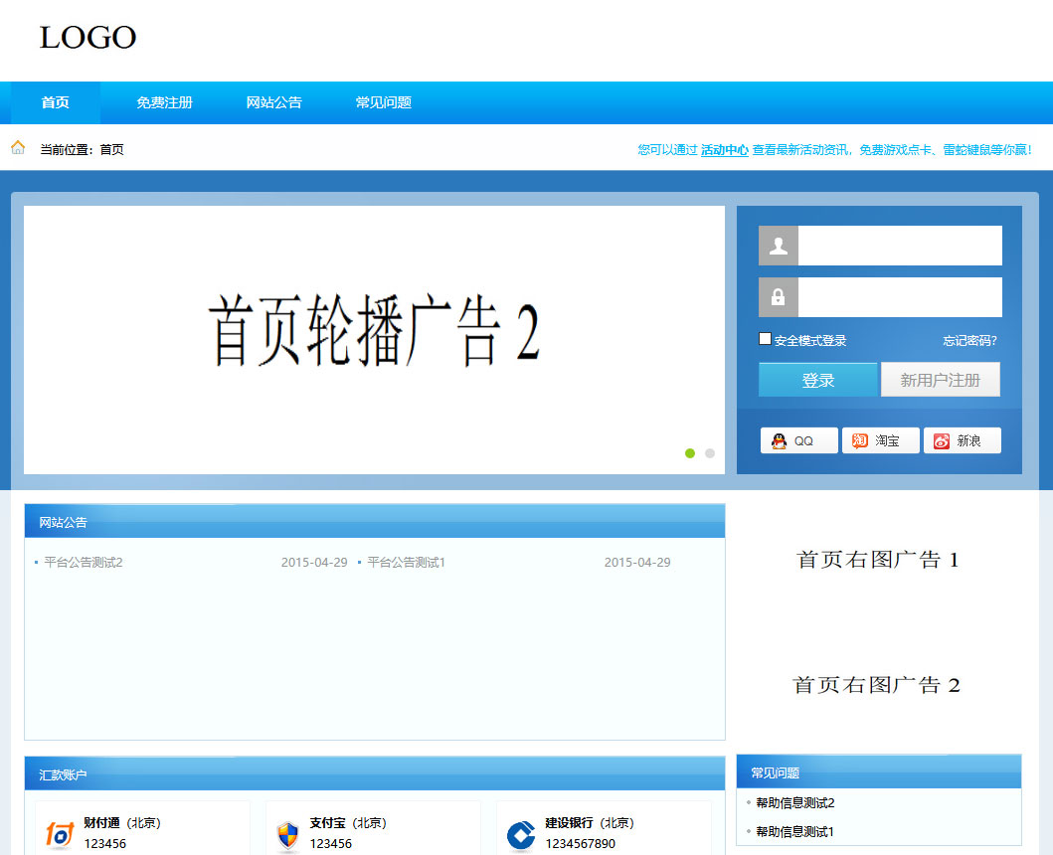Open announcement 平台公告测试2
The height and width of the screenshot is (855, 1053).
pyautogui.click(x=84, y=563)
